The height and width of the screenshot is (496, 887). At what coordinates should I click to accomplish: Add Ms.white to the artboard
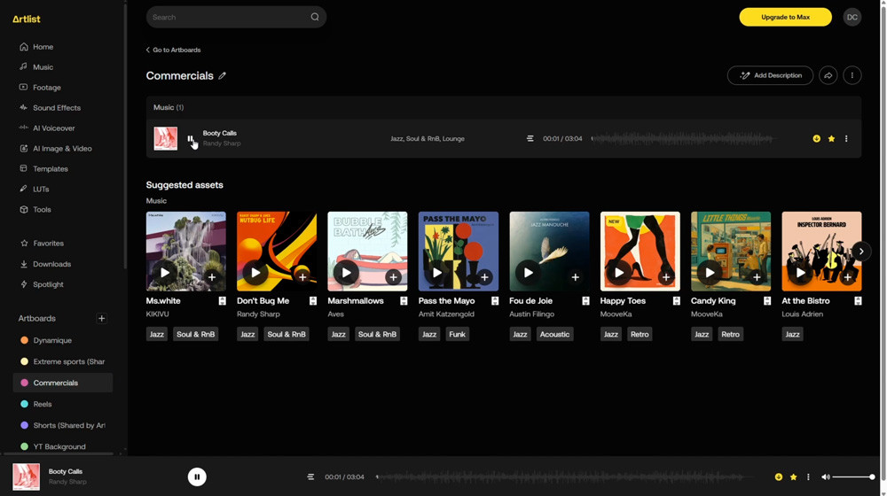point(212,277)
